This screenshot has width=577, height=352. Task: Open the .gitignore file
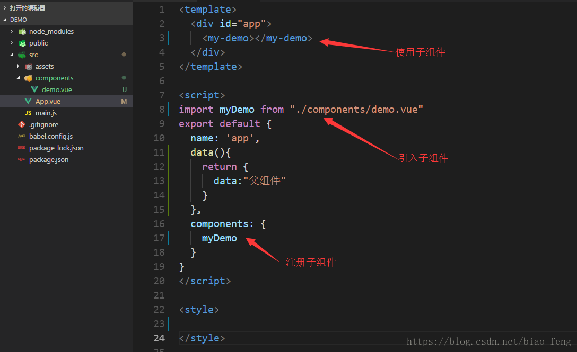point(44,124)
